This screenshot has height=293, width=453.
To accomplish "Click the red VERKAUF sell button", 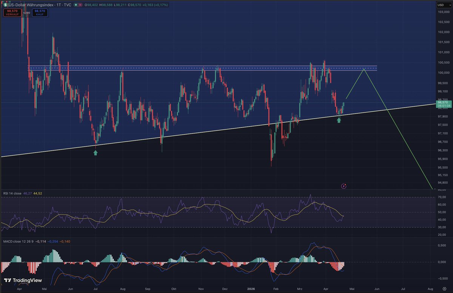I will [x=12, y=12].
